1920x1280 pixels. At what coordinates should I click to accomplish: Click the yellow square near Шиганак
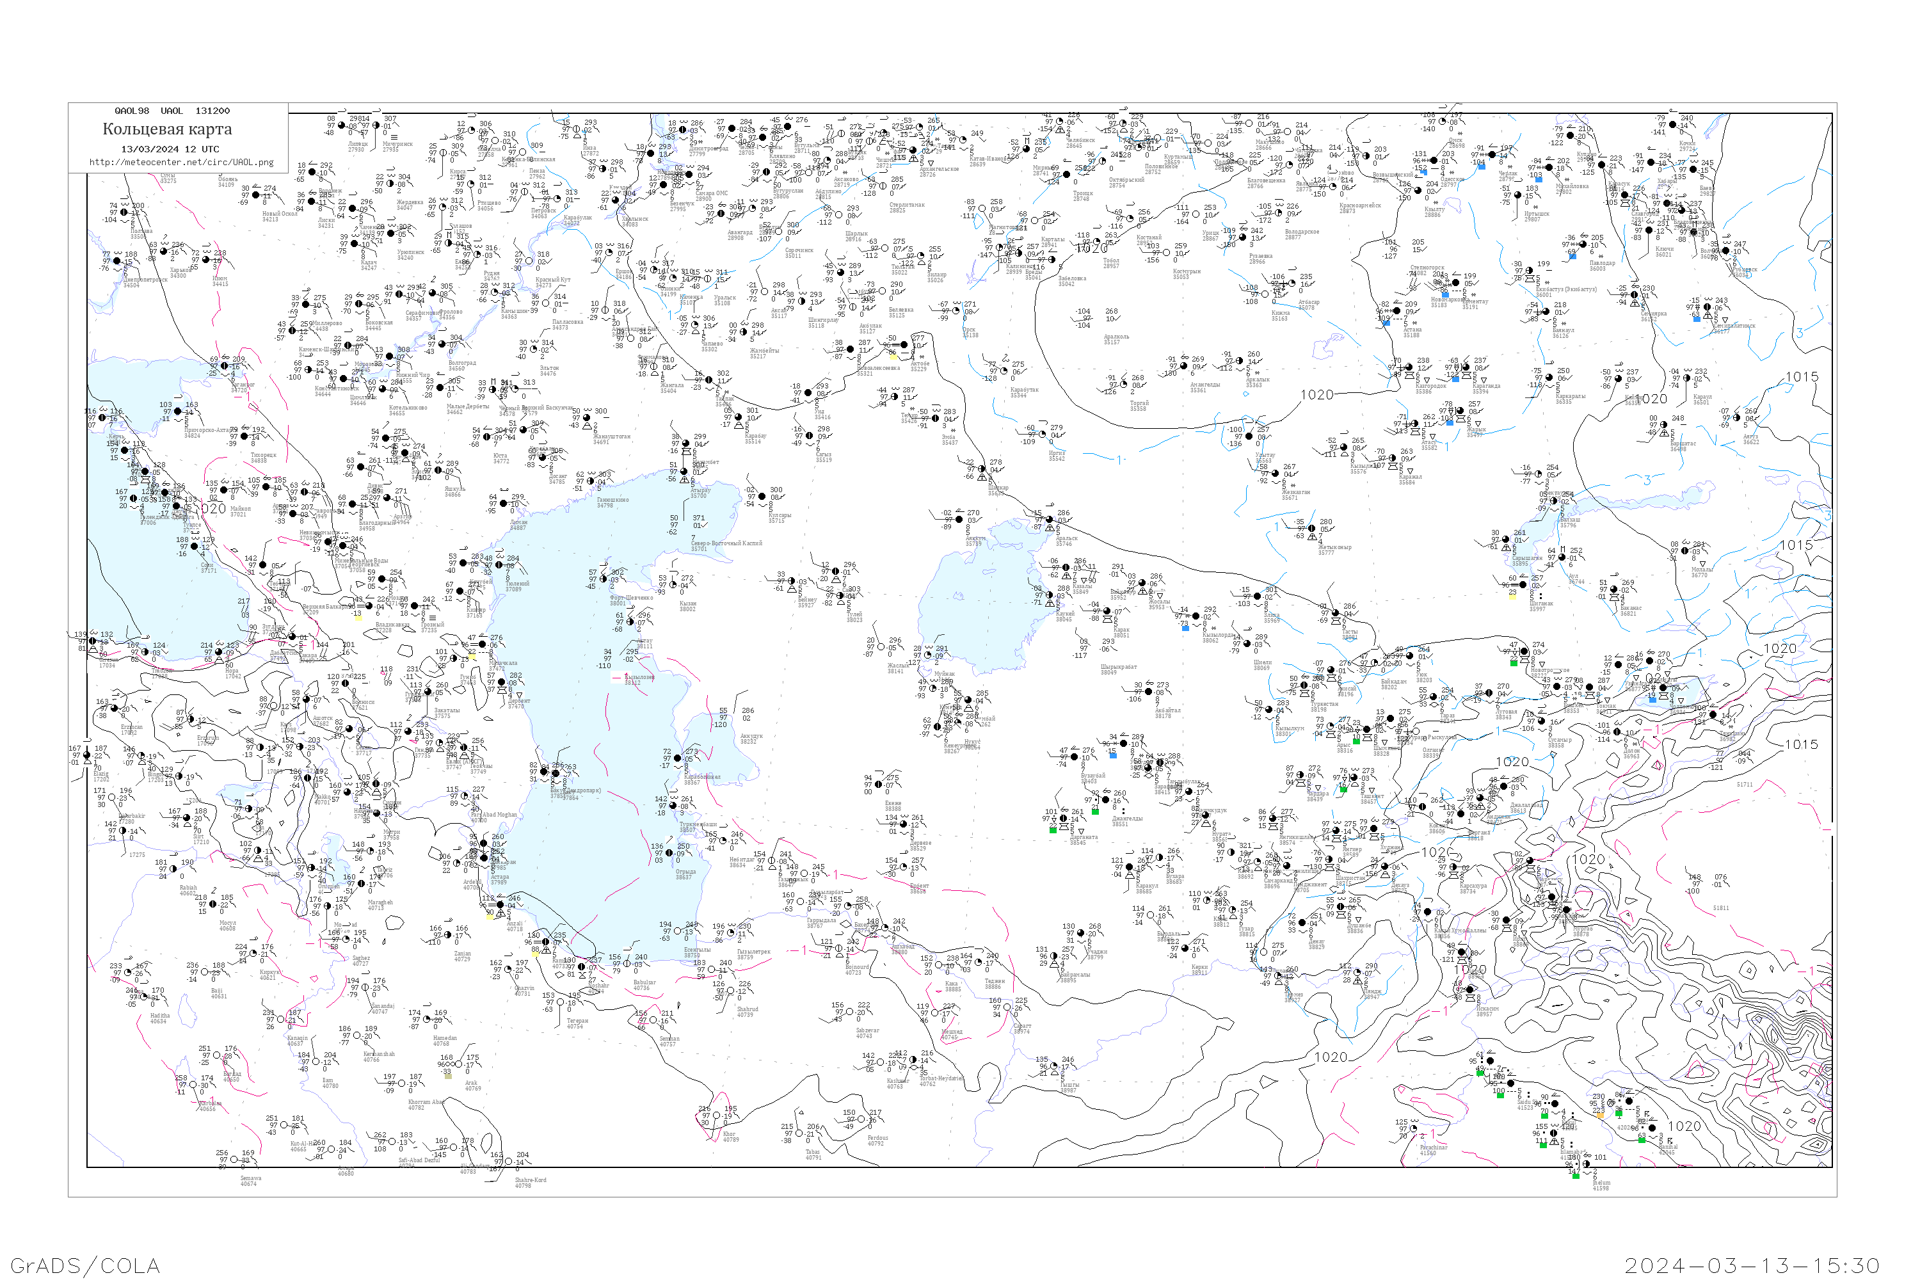click(1512, 595)
